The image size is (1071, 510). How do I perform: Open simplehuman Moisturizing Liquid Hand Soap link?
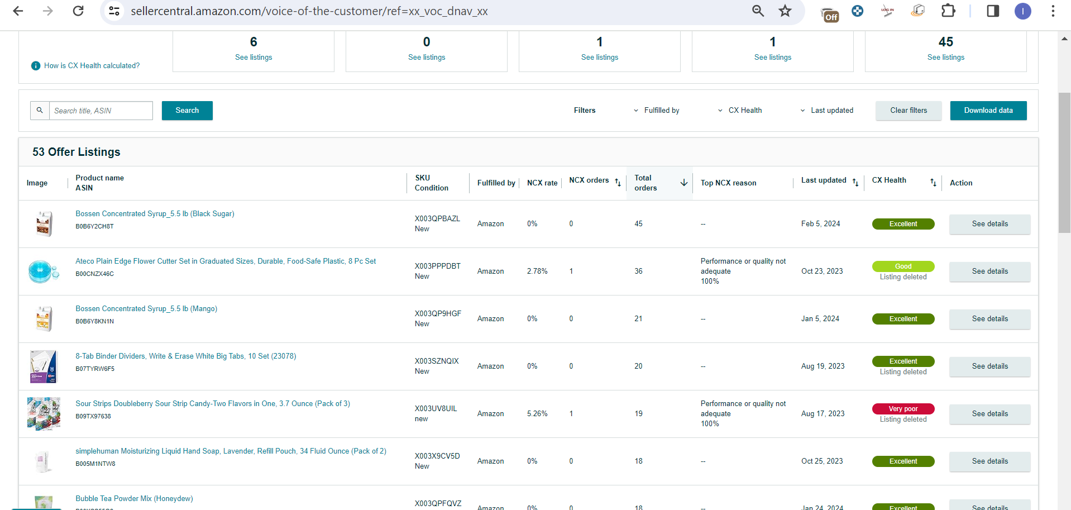(x=231, y=451)
